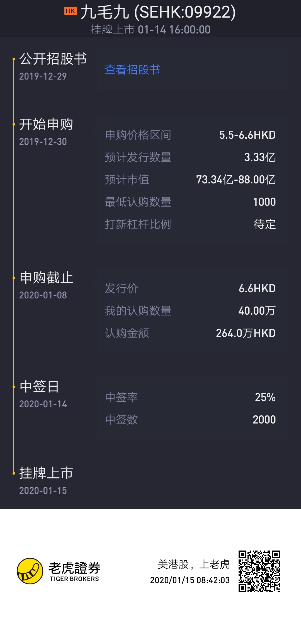The width and height of the screenshot is (301, 634).
Task: Click the 发行价 6.6HKD row
Action: [190, 288]
